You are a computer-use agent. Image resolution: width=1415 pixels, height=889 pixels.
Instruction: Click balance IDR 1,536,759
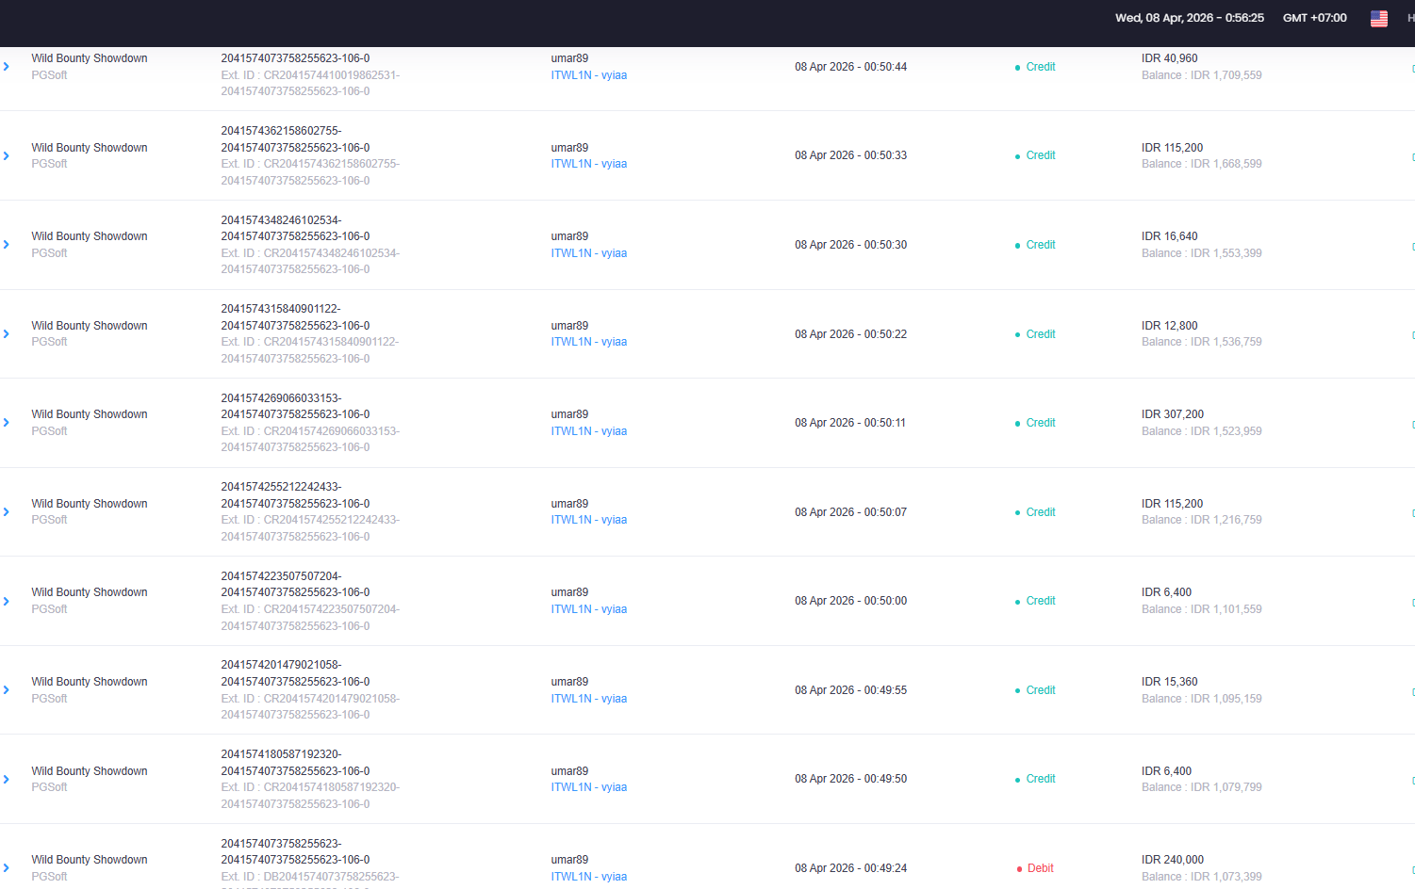pos(1202,342)
